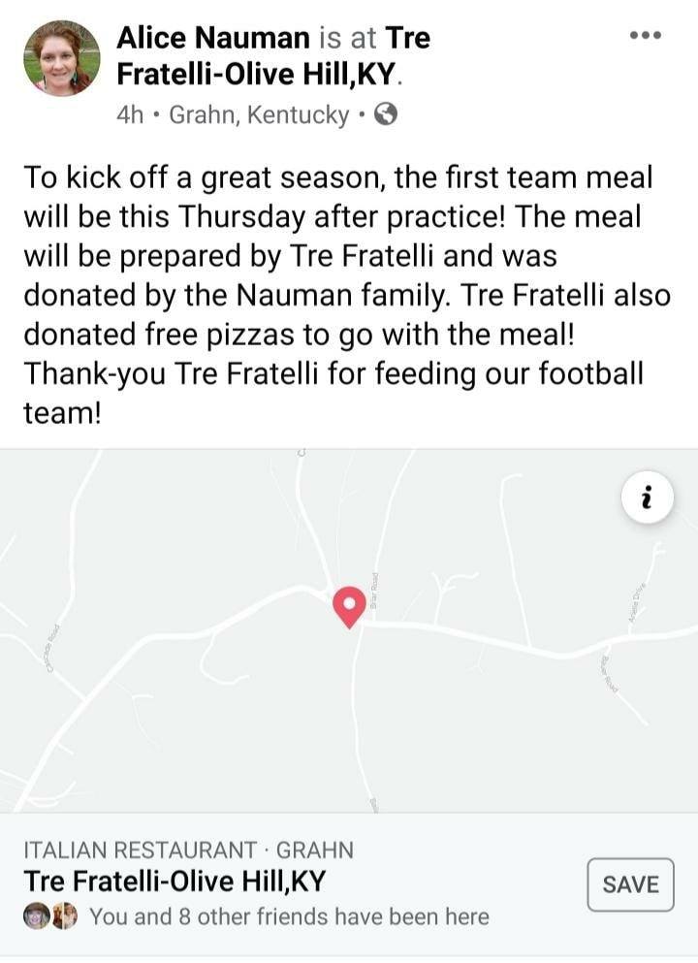Image resolution: width=698 pixels, height=963 pixels.
Task: Open Alice Nauman's profile picture
Action: 61,58
